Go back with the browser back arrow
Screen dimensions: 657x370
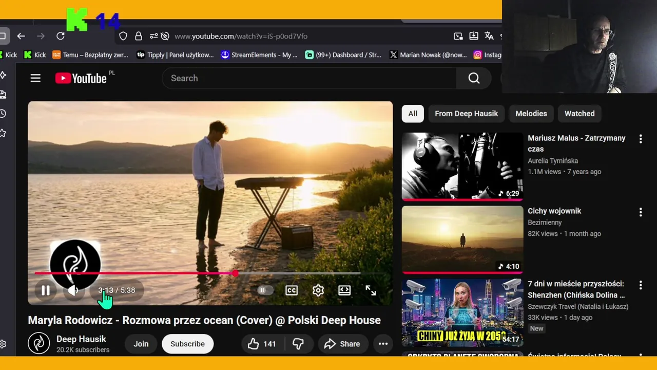pos(21,36)
